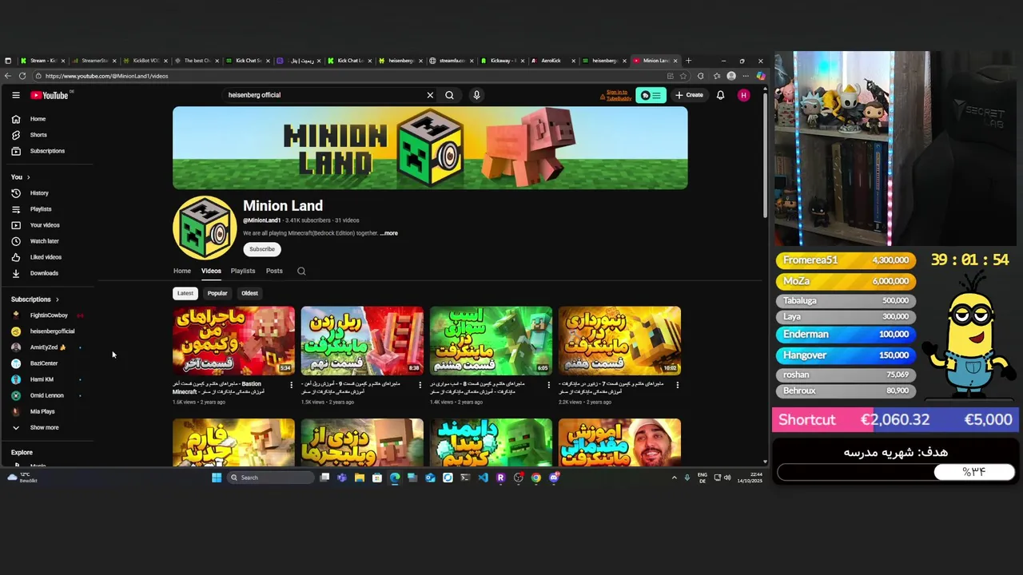
Task: Open options menu for the 8:38 video
Action: click(x=420, y=385)
